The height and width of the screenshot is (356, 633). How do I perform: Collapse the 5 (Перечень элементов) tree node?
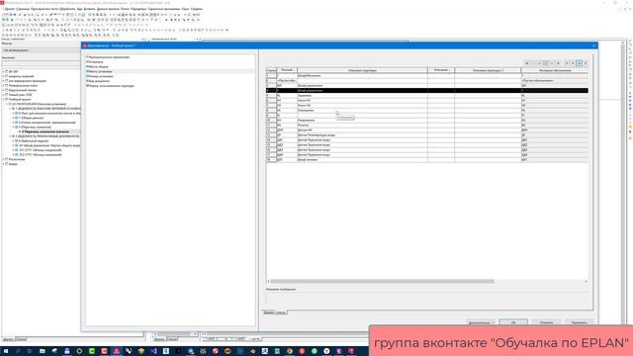13,128
